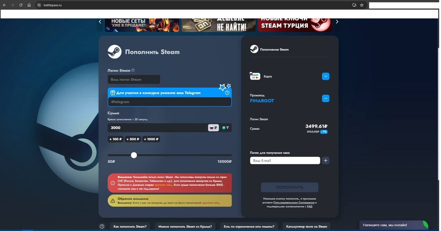Open the FAQ link

310,207
